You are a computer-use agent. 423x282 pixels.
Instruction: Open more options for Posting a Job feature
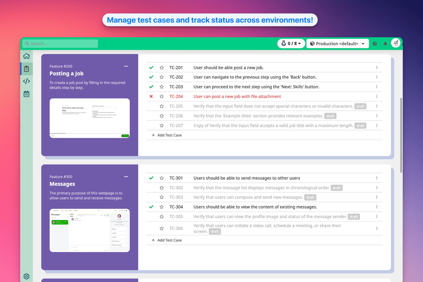(x=126, y=66)
